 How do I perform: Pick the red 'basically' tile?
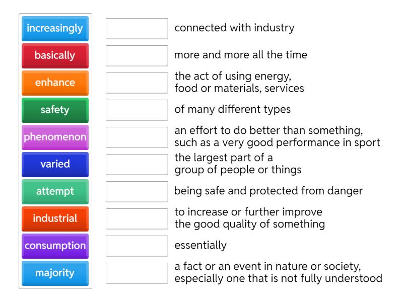pyautogui.click(x=55, y=56)
